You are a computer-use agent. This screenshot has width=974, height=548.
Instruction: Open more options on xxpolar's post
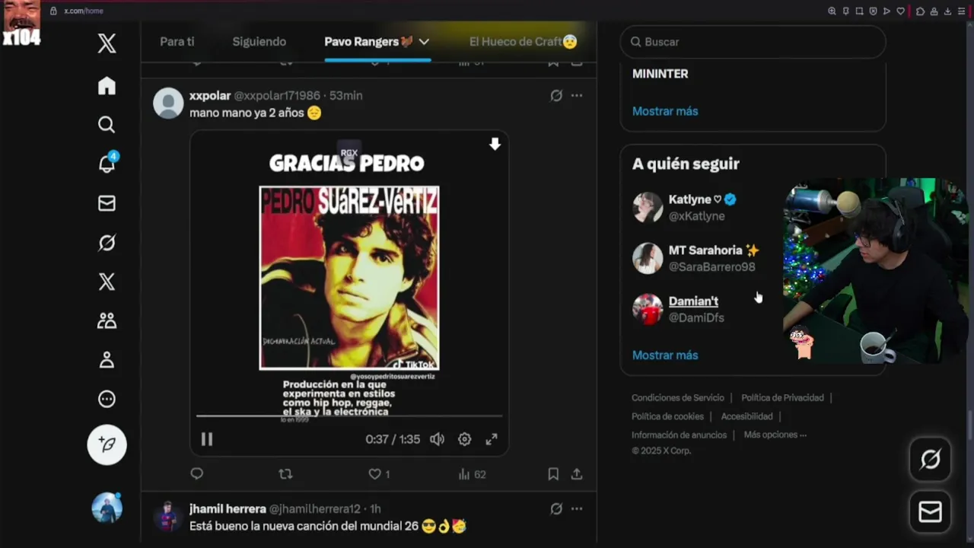577,96
